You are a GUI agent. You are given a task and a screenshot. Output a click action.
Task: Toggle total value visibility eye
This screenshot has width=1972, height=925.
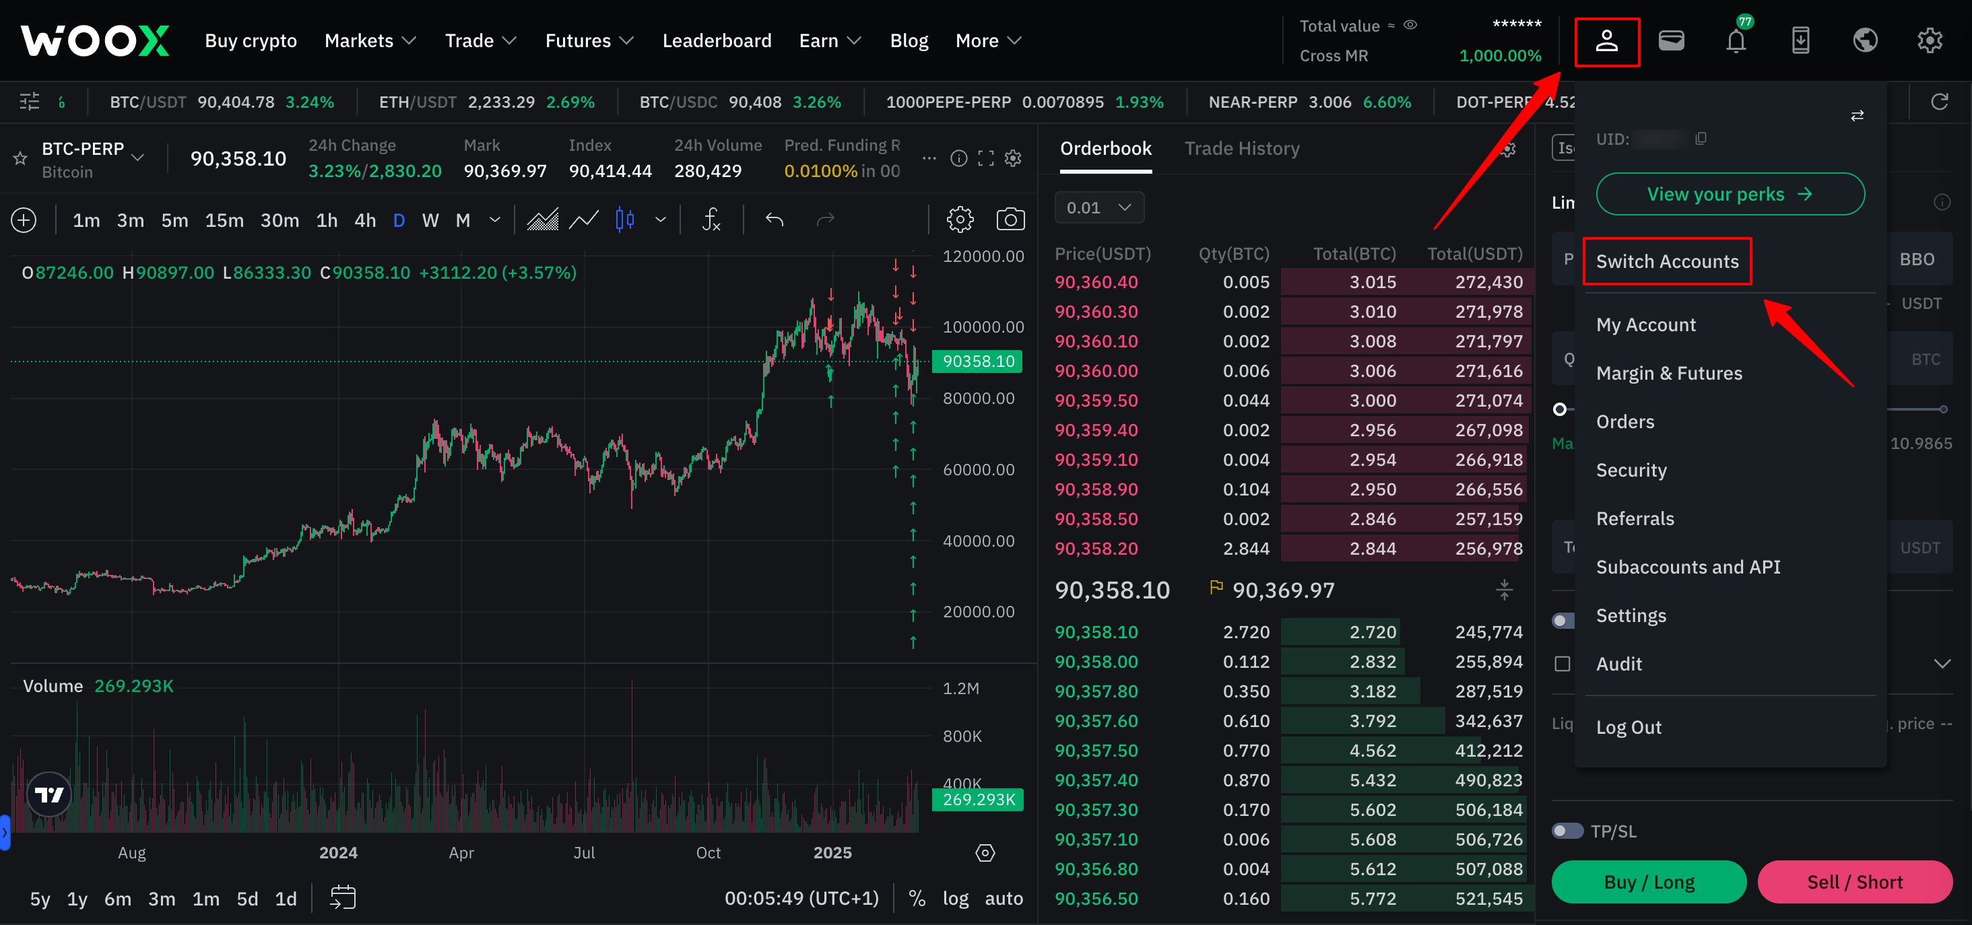[x=1410, y=26]
